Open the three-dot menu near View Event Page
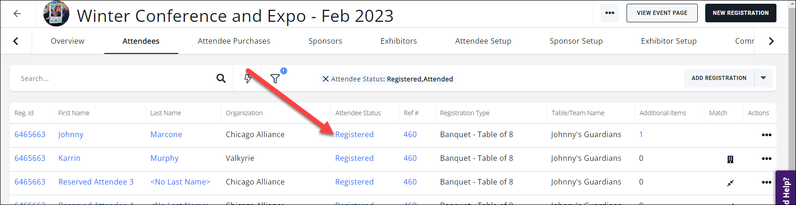Viewport: 796px width, 205px height. 610,13
